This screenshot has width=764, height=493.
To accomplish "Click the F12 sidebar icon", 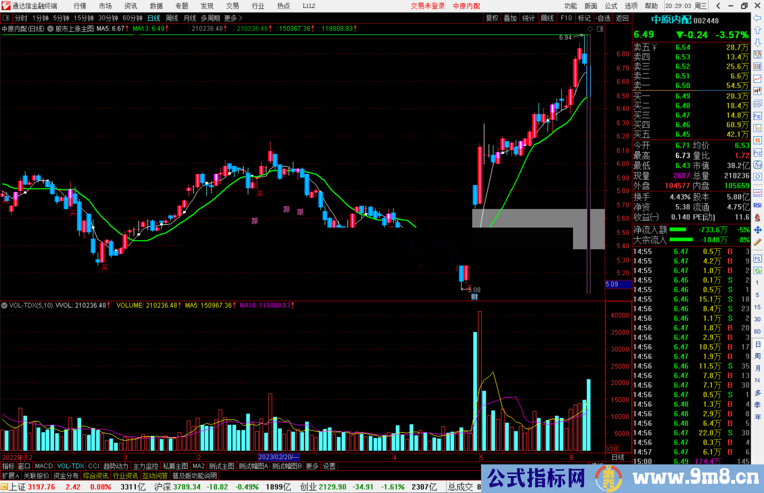I will point(757,153).
